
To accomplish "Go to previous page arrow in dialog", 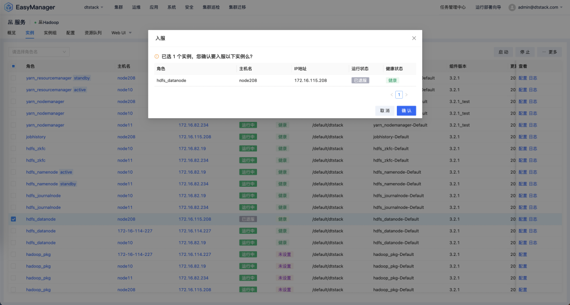I will (x=392, y=95).
